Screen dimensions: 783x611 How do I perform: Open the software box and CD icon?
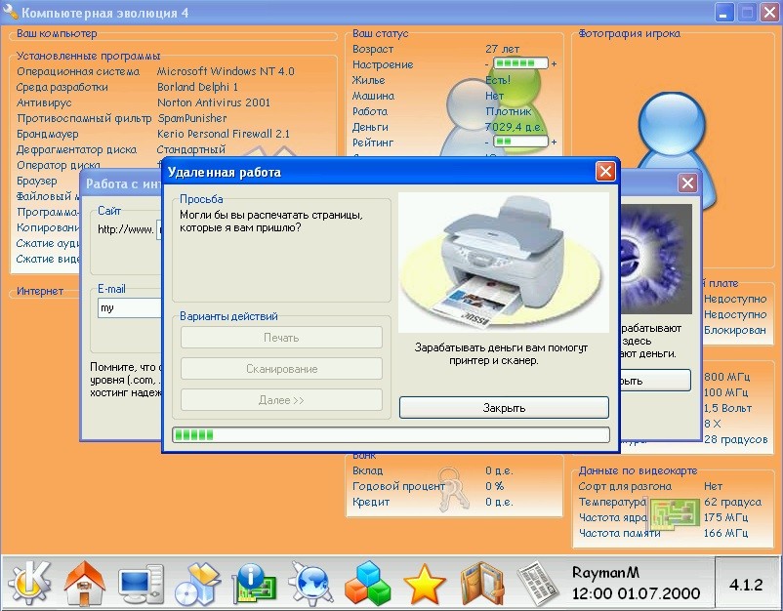tap(198, 583)
